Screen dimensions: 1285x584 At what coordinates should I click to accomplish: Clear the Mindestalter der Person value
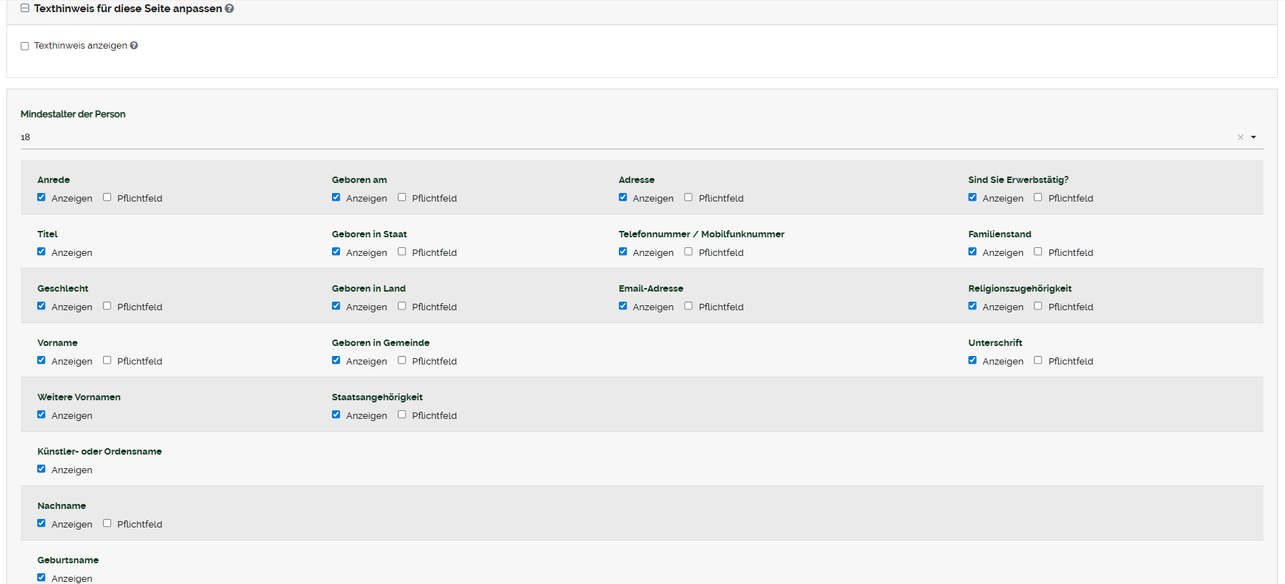point(1240,137)
